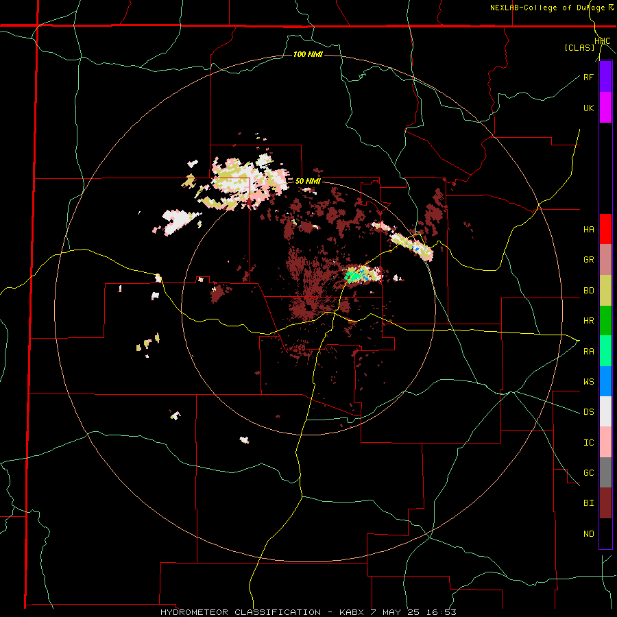
Task: Choose the DS white legend swatch
Action: (605, 411)
